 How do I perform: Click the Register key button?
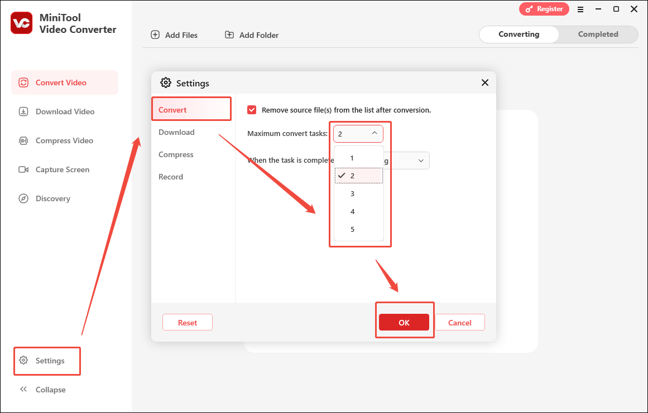[544, 9]
